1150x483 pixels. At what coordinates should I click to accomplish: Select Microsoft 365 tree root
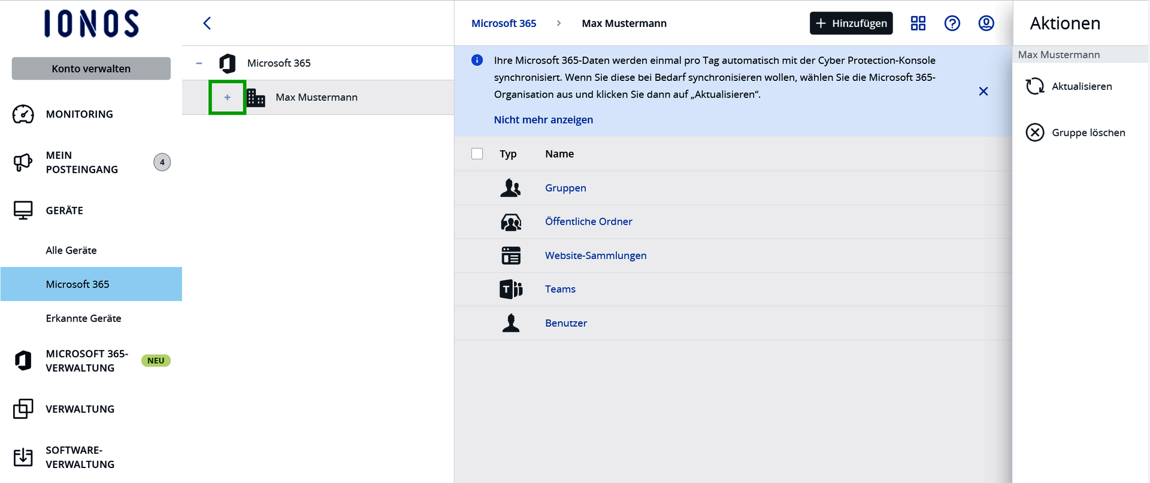[x=279, y=63]
